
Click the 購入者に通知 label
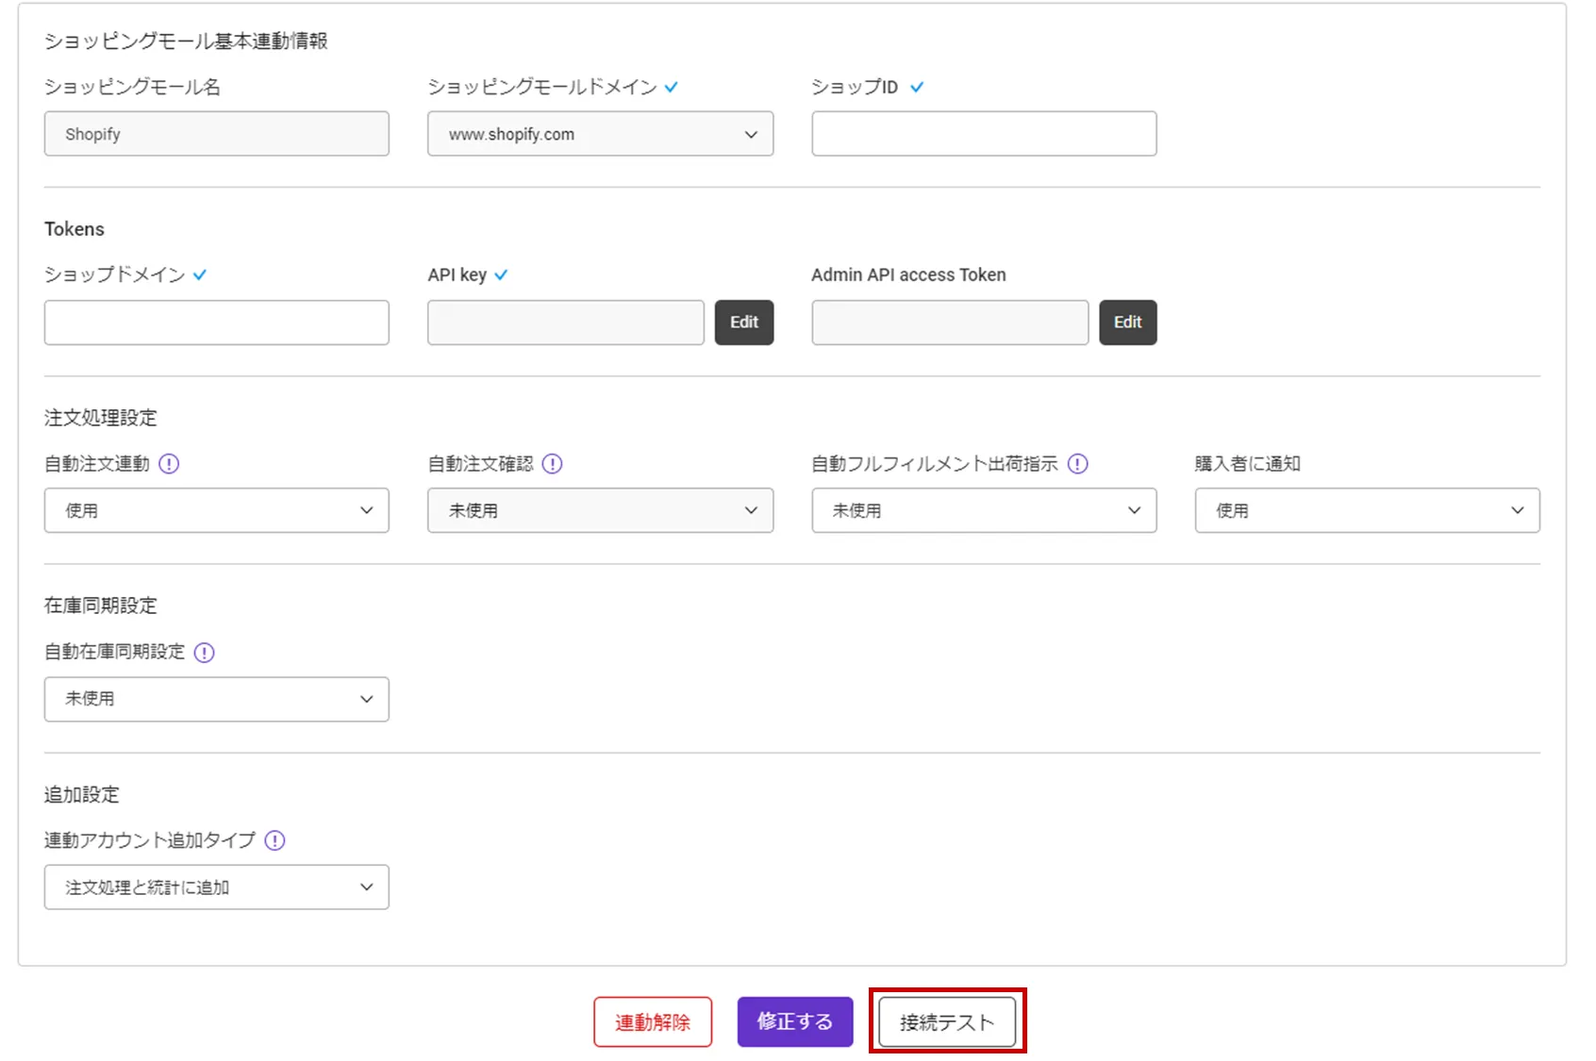[x=1248, y=464]
